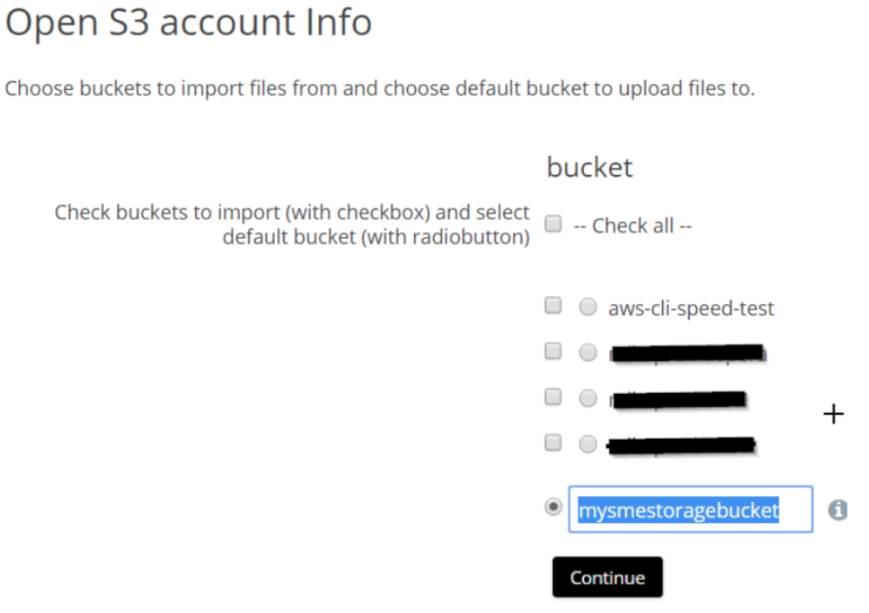This screenshot has height=613, width=869.
Task: Click the mysmestoragebucket name input field
Action: [x=691, y=509]
